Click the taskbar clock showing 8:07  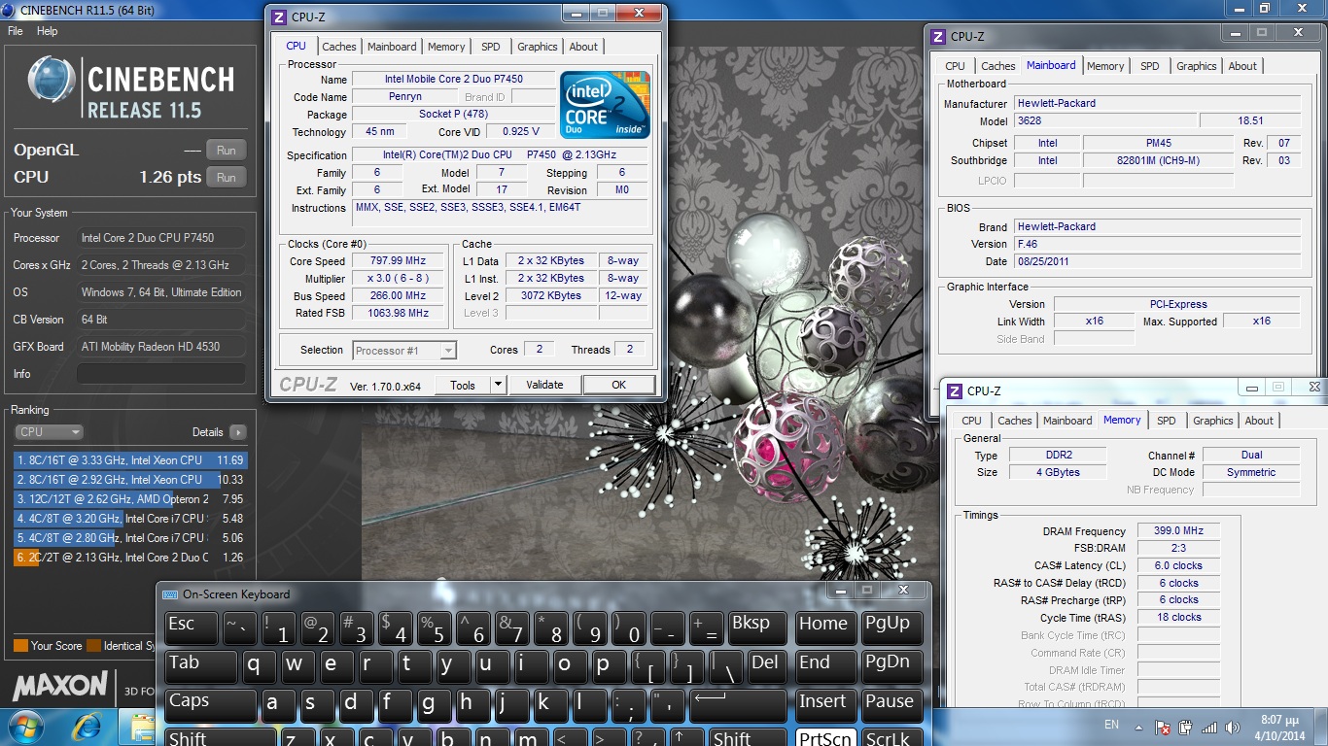pyautogui.click(x=1278, y=727)
